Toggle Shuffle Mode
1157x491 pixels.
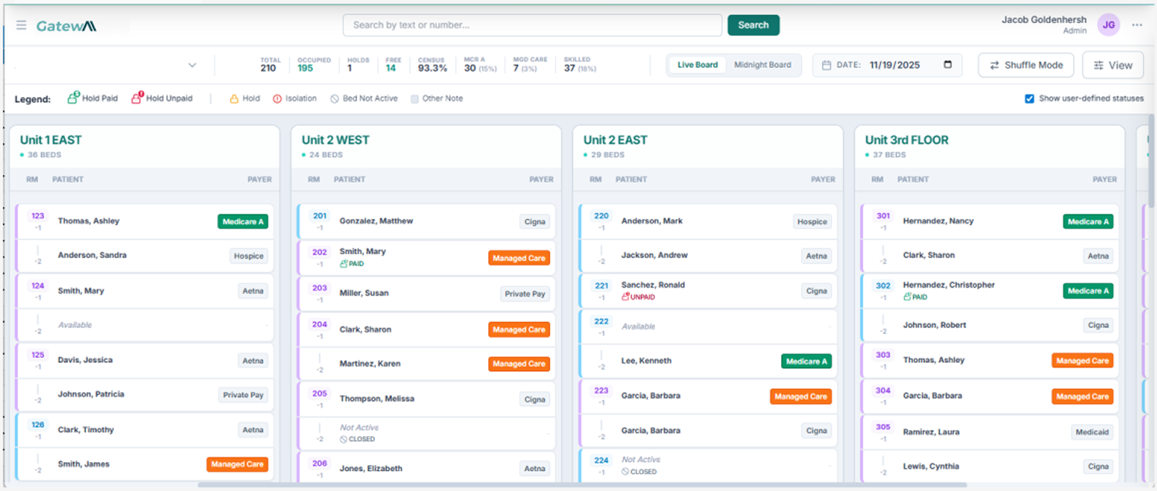click(1025, 65)
